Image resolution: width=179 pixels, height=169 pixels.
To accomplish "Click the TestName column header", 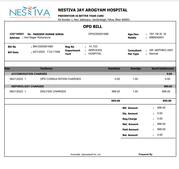I will (x=46, y=69).
